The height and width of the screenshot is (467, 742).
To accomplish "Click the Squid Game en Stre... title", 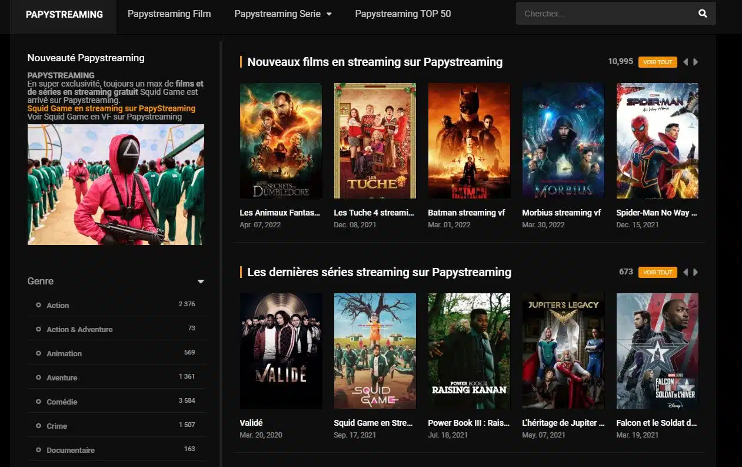I will pyautogui.click(x=373, y=423).
